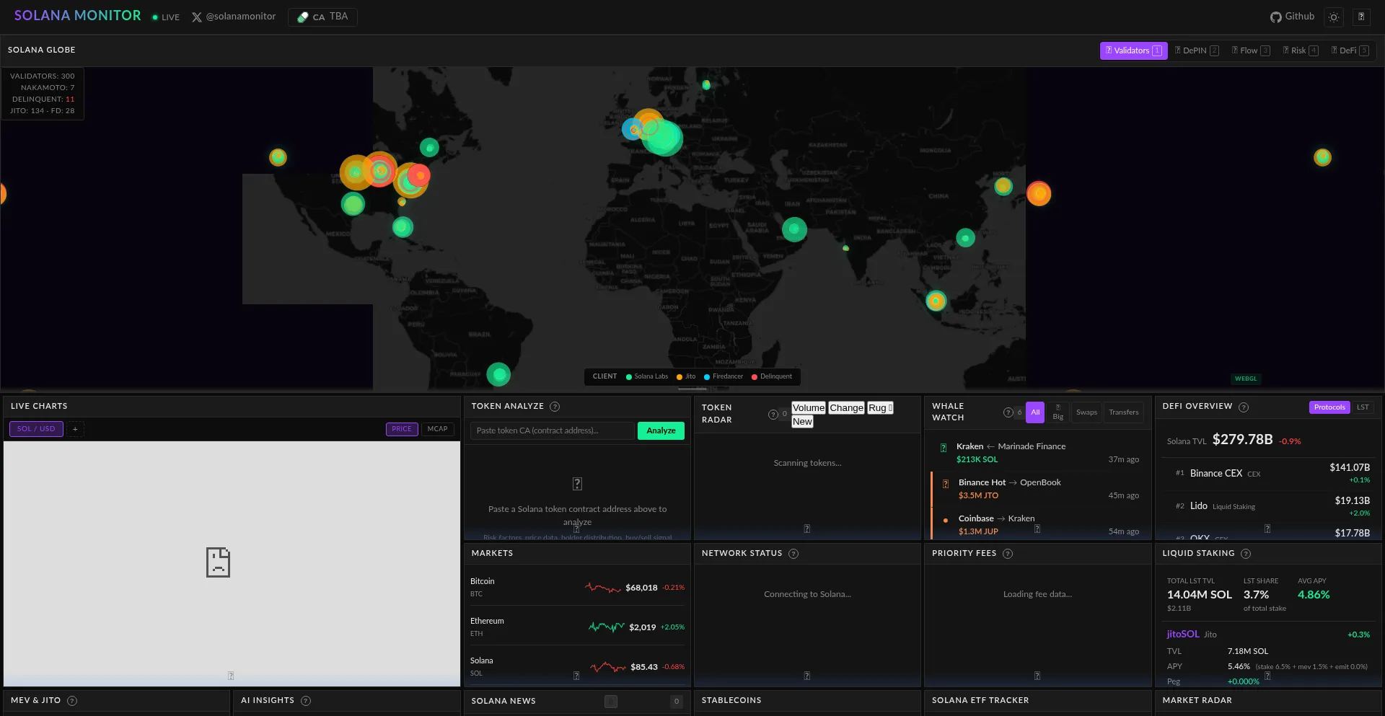Open the DeFi Overview help icon

pyautogui.click(x=1244, y=407)
